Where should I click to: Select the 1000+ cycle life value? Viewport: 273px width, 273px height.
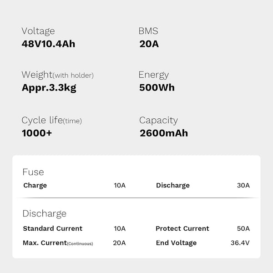pyautogui.click(x=37, y=133)
